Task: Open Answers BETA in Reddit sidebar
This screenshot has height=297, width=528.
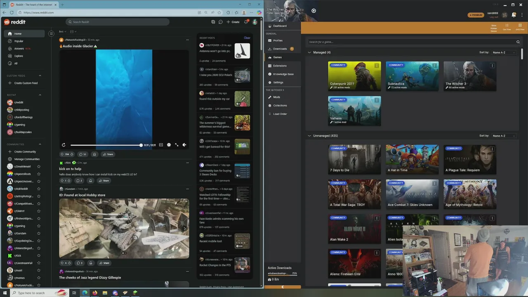Action: [25, 49]
